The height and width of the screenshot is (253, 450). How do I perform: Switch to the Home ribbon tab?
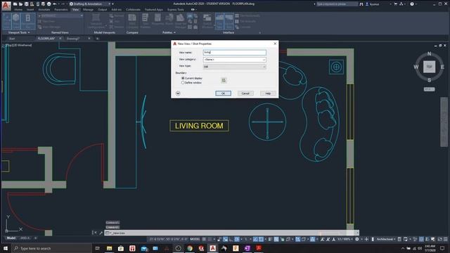point(18,9)
